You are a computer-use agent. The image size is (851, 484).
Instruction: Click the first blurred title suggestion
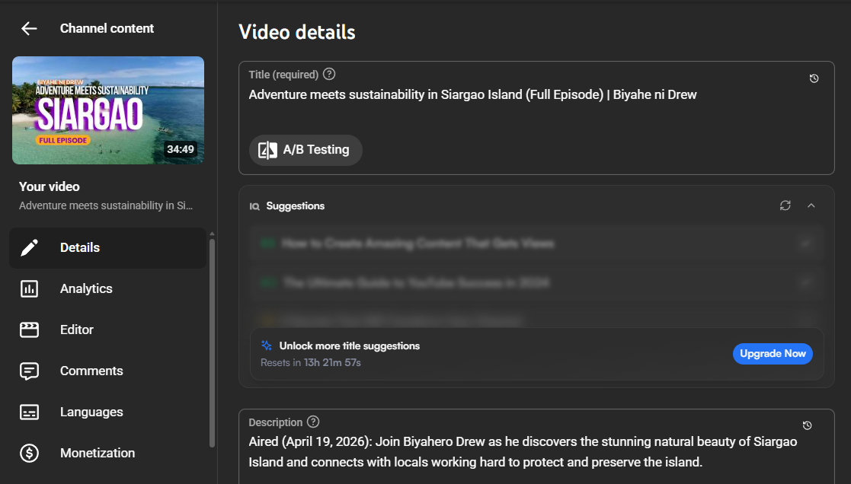536,244
